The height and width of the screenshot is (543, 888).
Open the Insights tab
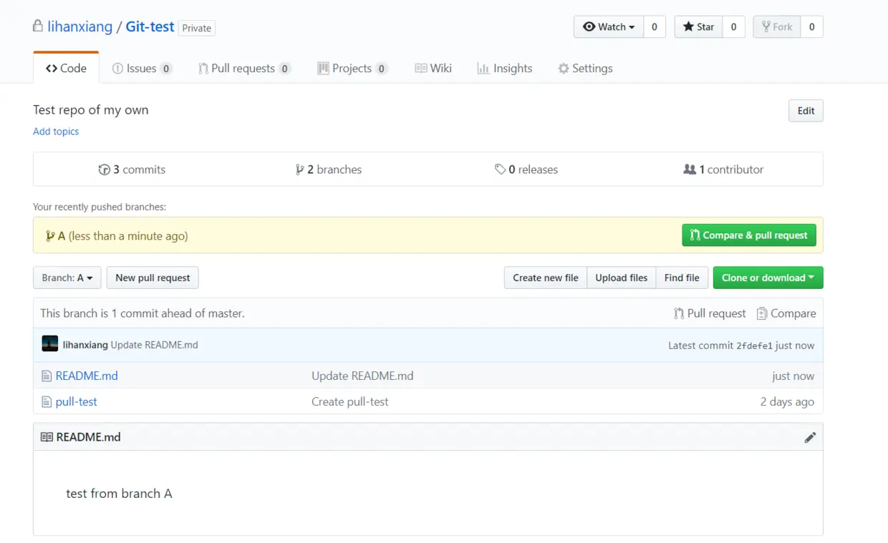point(505,69)
